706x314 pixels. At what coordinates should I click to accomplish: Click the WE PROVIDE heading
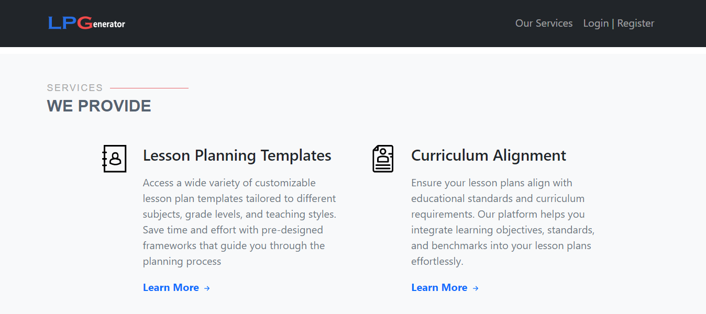point(99,106)
